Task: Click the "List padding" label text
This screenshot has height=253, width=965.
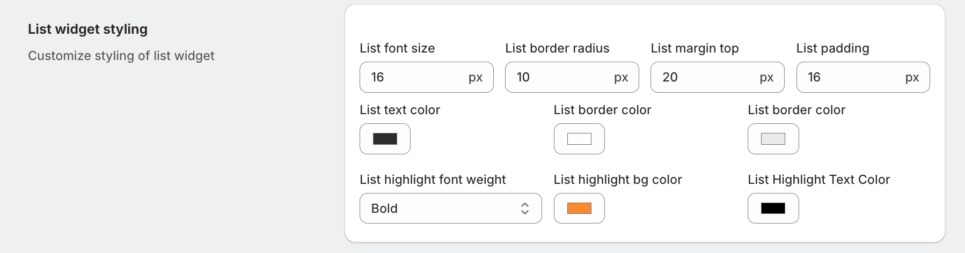Action: coord(832,48)
